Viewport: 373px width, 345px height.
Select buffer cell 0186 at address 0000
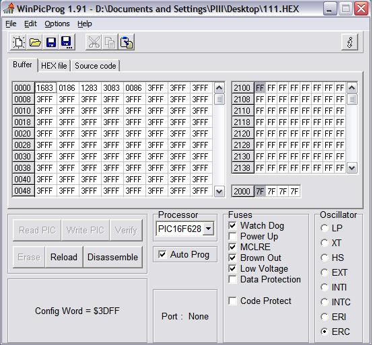[x=67, y=88]
